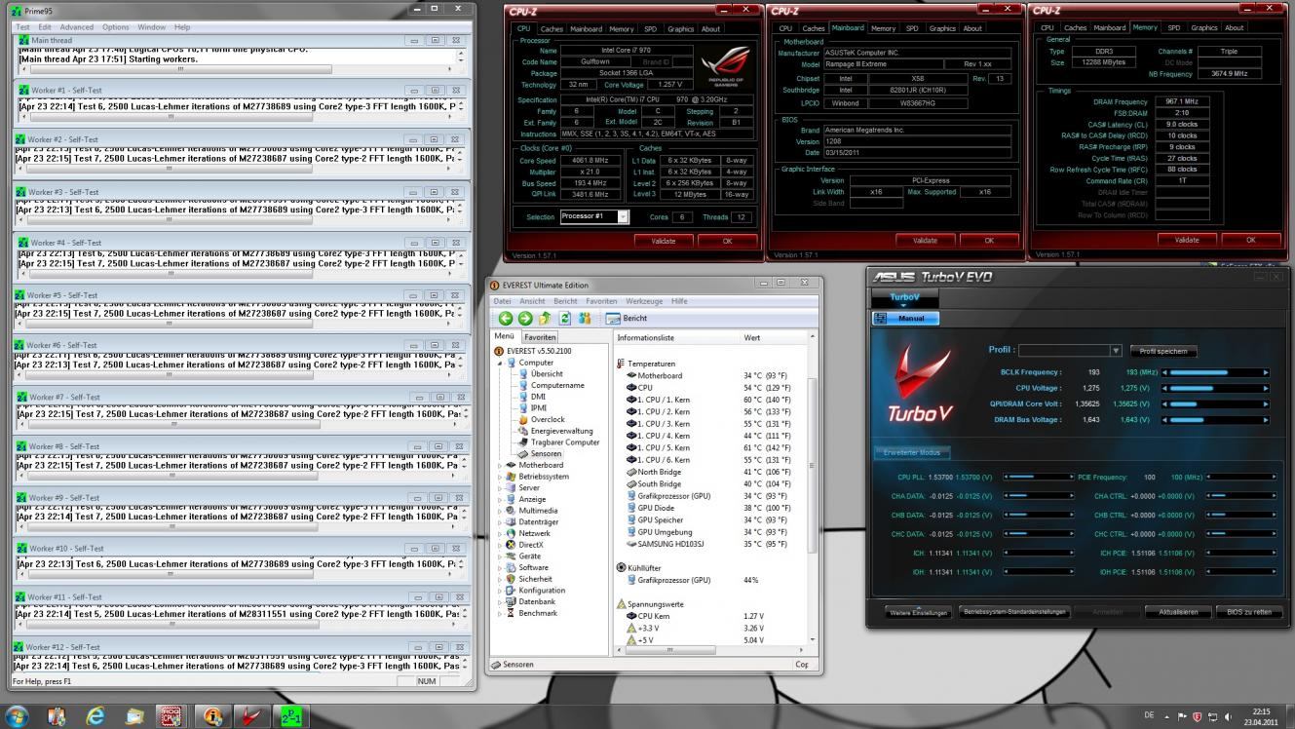Click volume speaker icon in system tray

pyautogui.click(x=1227, y=717)
